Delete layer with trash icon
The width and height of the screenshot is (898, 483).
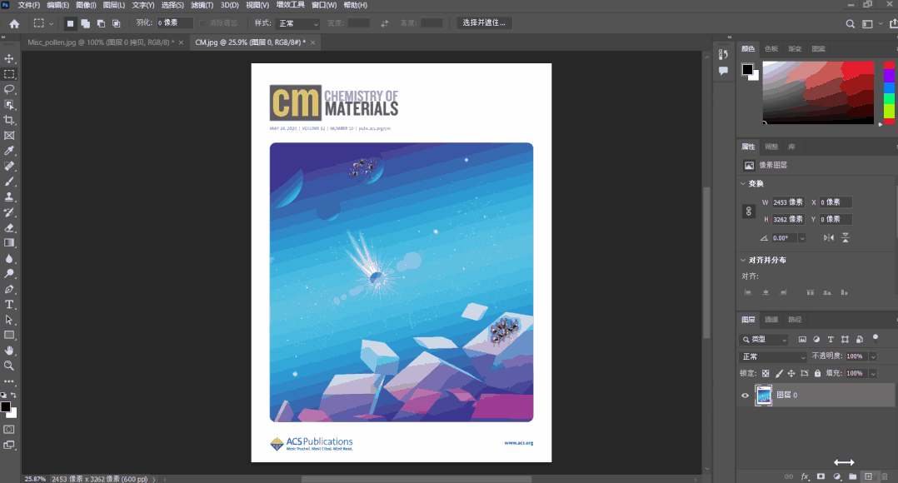[885, 476]
